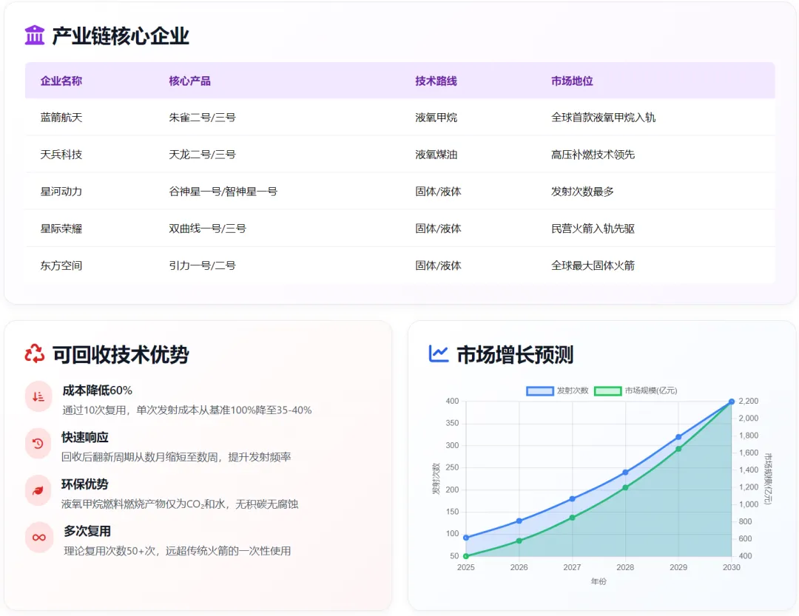
Task: Click the 核心产品 column header
Action: pos(189,81)
